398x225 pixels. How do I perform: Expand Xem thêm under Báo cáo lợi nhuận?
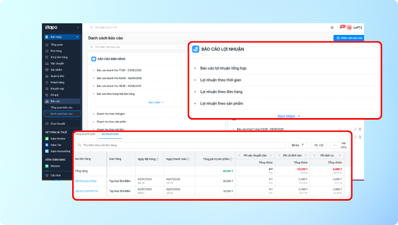click(289, 116)
